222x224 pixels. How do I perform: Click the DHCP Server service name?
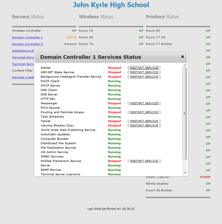50,85
